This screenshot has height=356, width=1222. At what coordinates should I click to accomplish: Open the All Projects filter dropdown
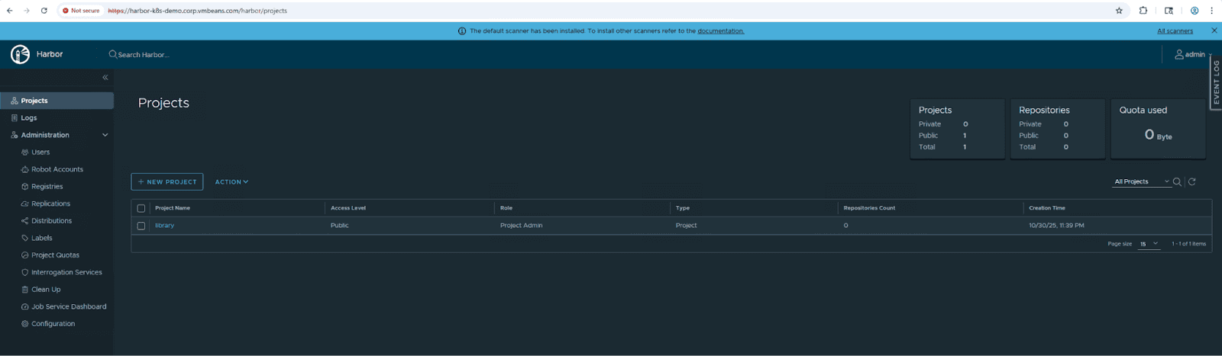click(1141, 181)
